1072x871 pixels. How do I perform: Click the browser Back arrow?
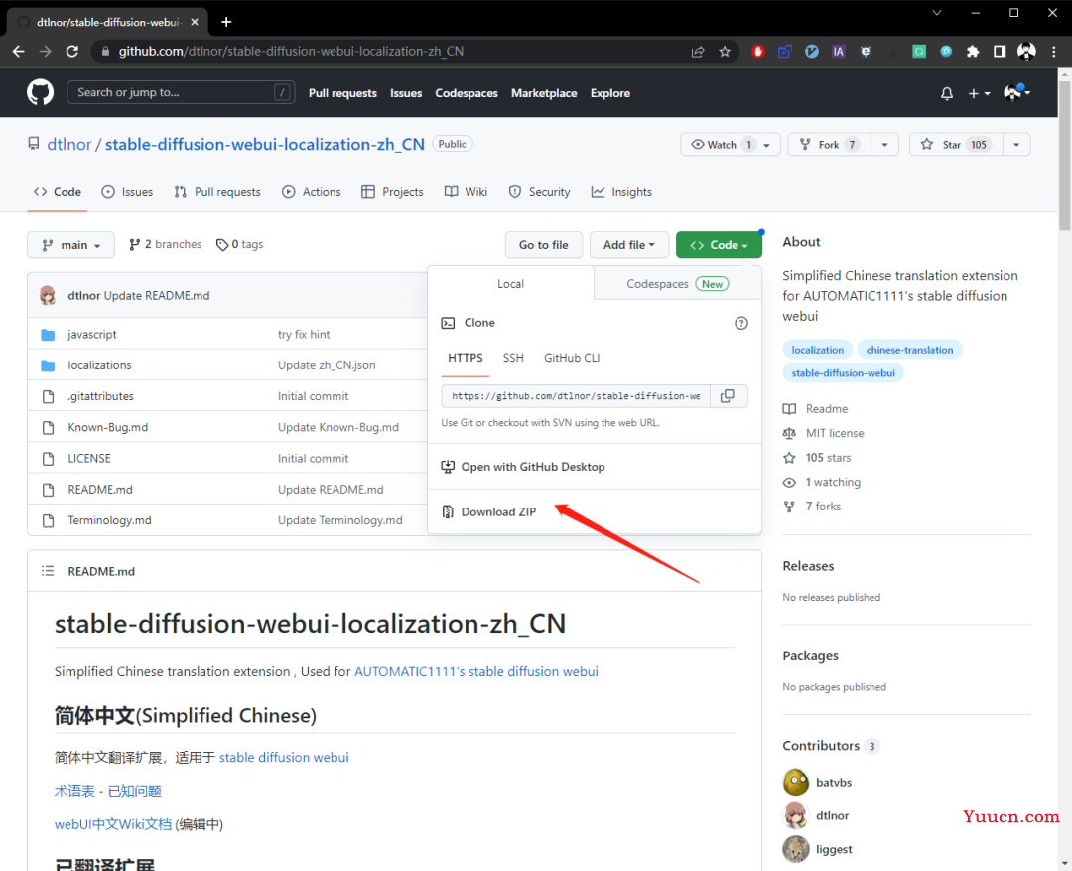(x=19, y=52)
